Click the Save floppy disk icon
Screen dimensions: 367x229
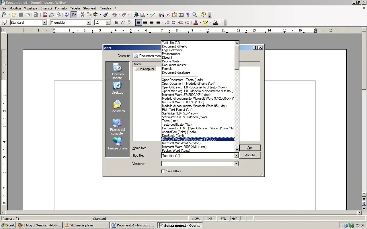[21, 15]
